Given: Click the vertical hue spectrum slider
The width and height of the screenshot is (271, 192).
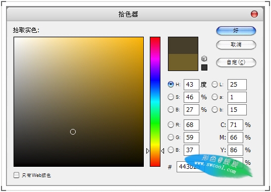Looking at the screenshot, I should [x=155, y=102].
